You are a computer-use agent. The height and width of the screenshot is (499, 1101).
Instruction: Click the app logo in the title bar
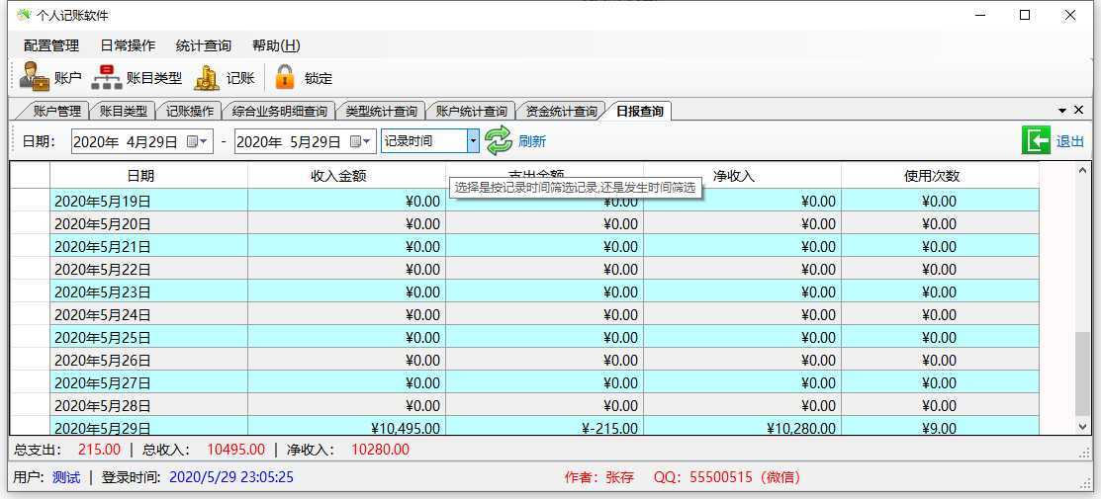coord(23,15)
